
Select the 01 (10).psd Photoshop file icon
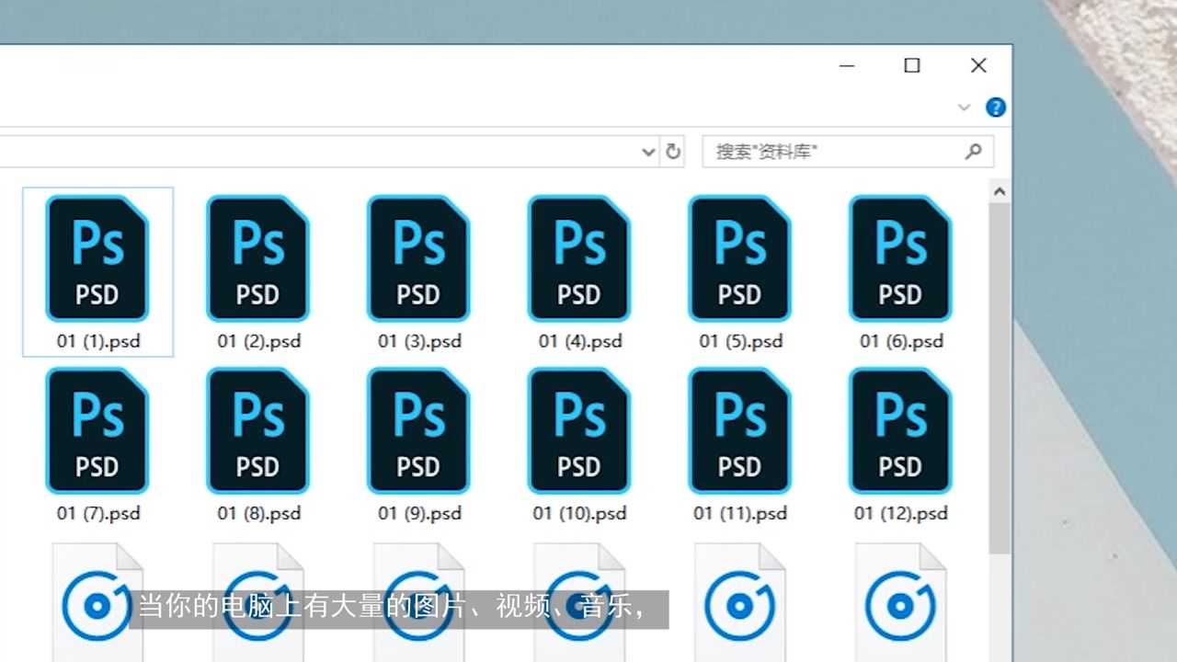click(x=579, y=430)
